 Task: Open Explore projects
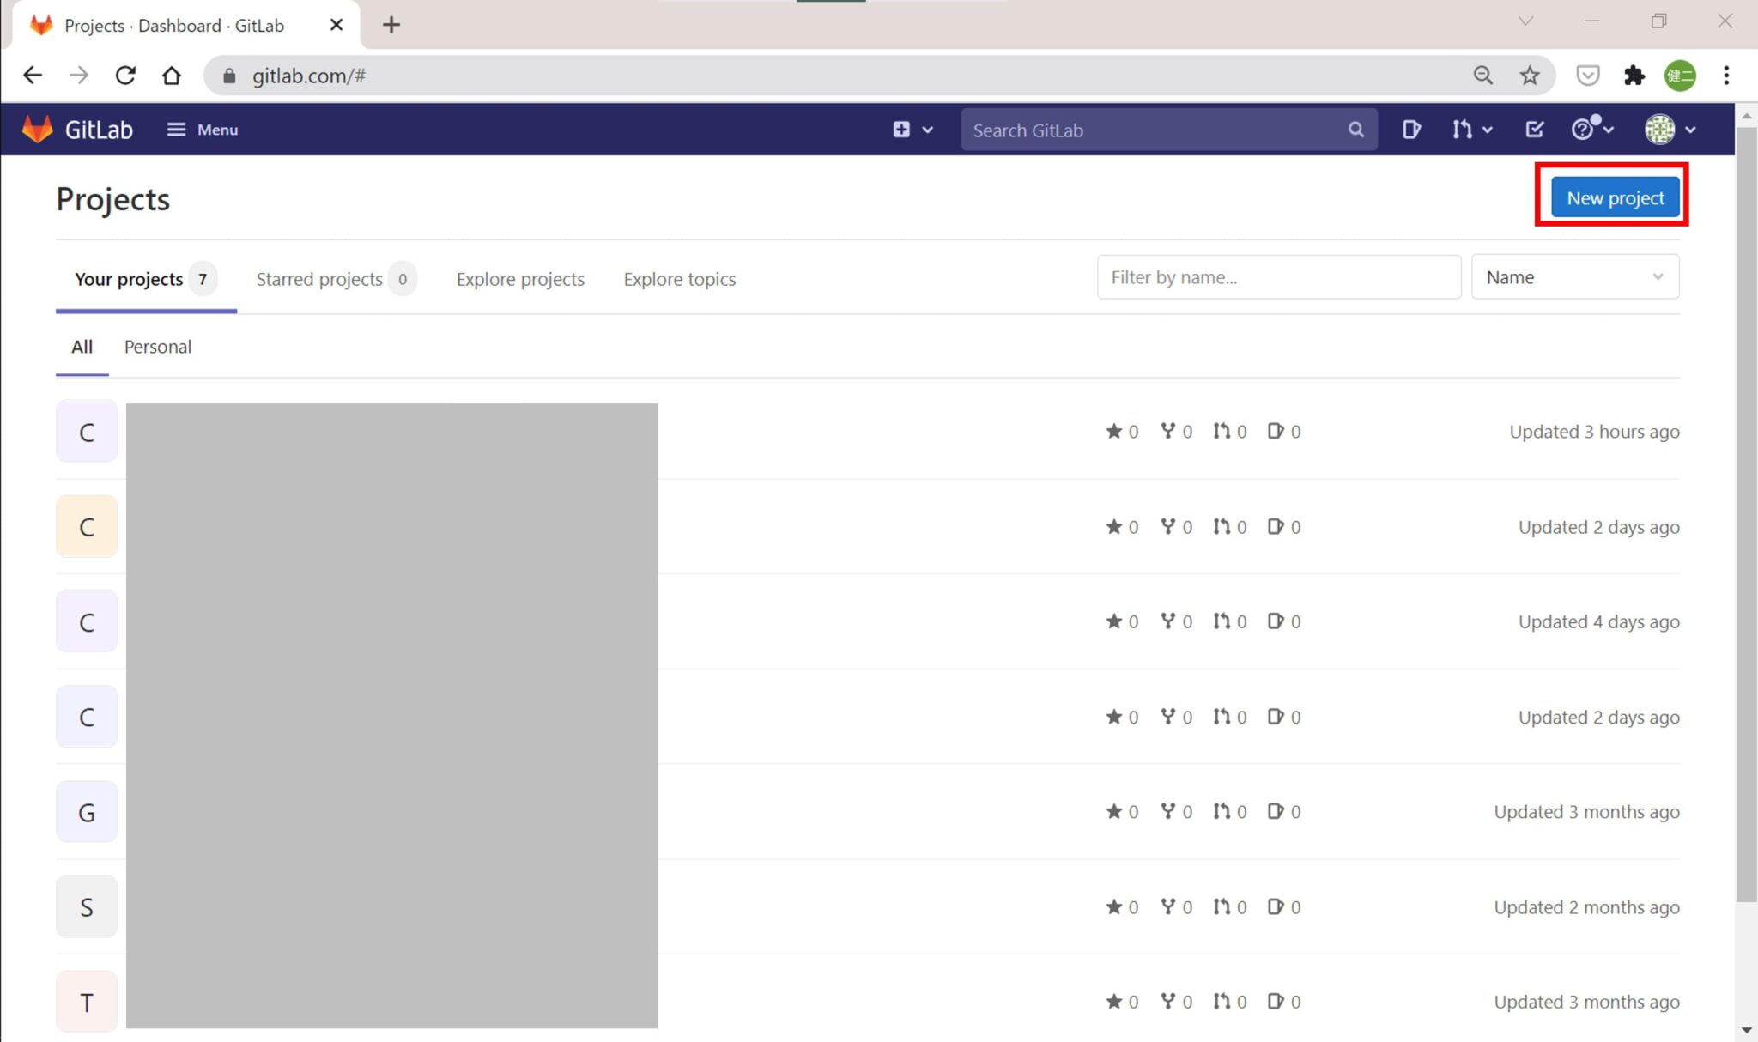pyautogui.click(x=519, y=279)
